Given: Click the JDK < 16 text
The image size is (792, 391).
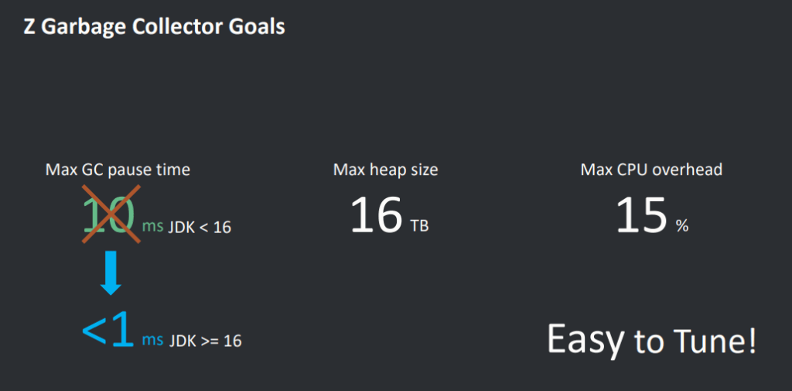Looking at the screenshot, I should (x=200, y=227).
